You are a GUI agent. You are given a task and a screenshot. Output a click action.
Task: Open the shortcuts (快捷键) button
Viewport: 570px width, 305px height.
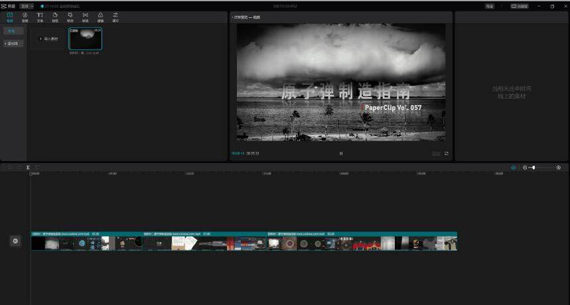[520, 6]
